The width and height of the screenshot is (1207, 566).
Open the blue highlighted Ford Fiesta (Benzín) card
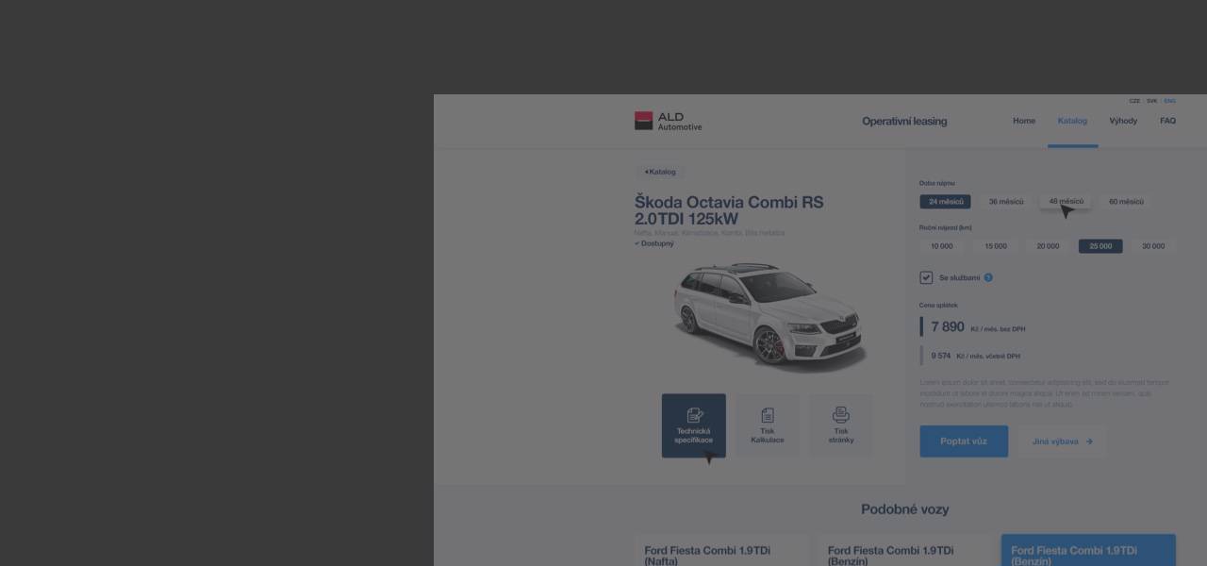pos(1088,551)
